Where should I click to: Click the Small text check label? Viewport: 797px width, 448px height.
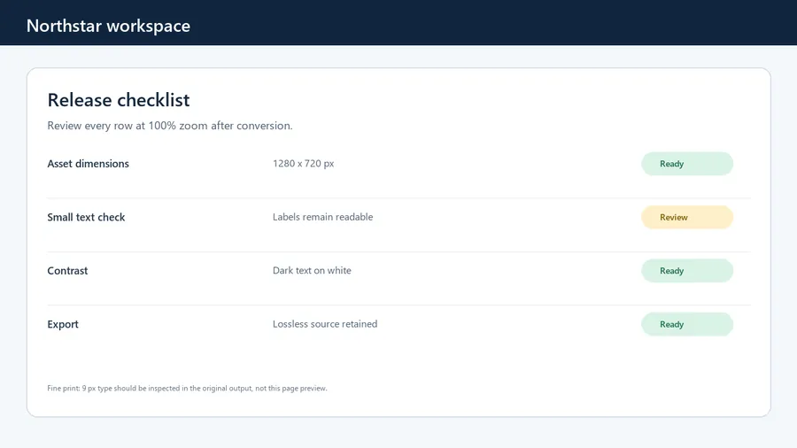point(86,217)
